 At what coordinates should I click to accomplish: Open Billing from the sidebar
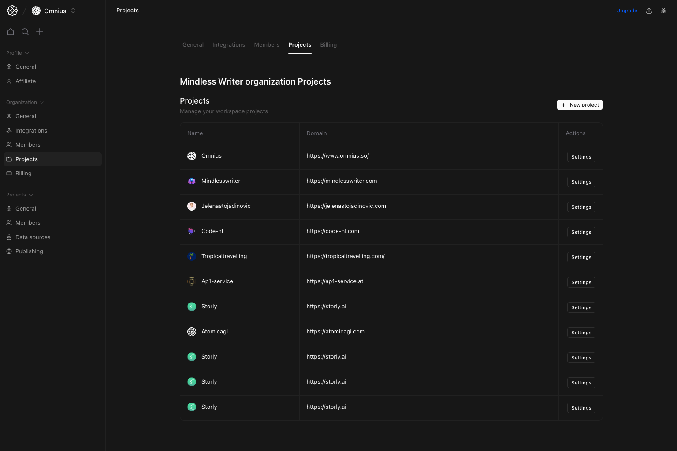23,173
